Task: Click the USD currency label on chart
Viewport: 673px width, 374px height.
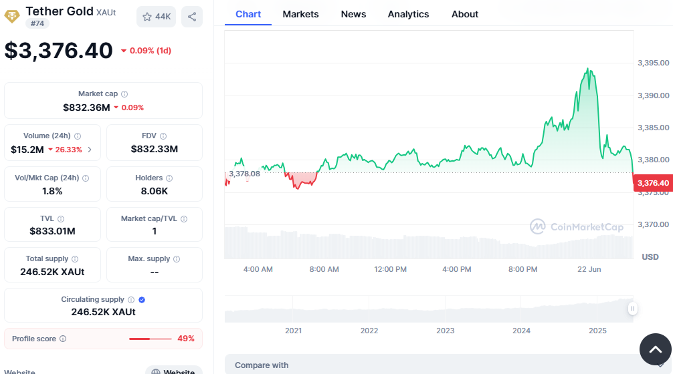Action: pyautogui.click(x=650, y=257)
